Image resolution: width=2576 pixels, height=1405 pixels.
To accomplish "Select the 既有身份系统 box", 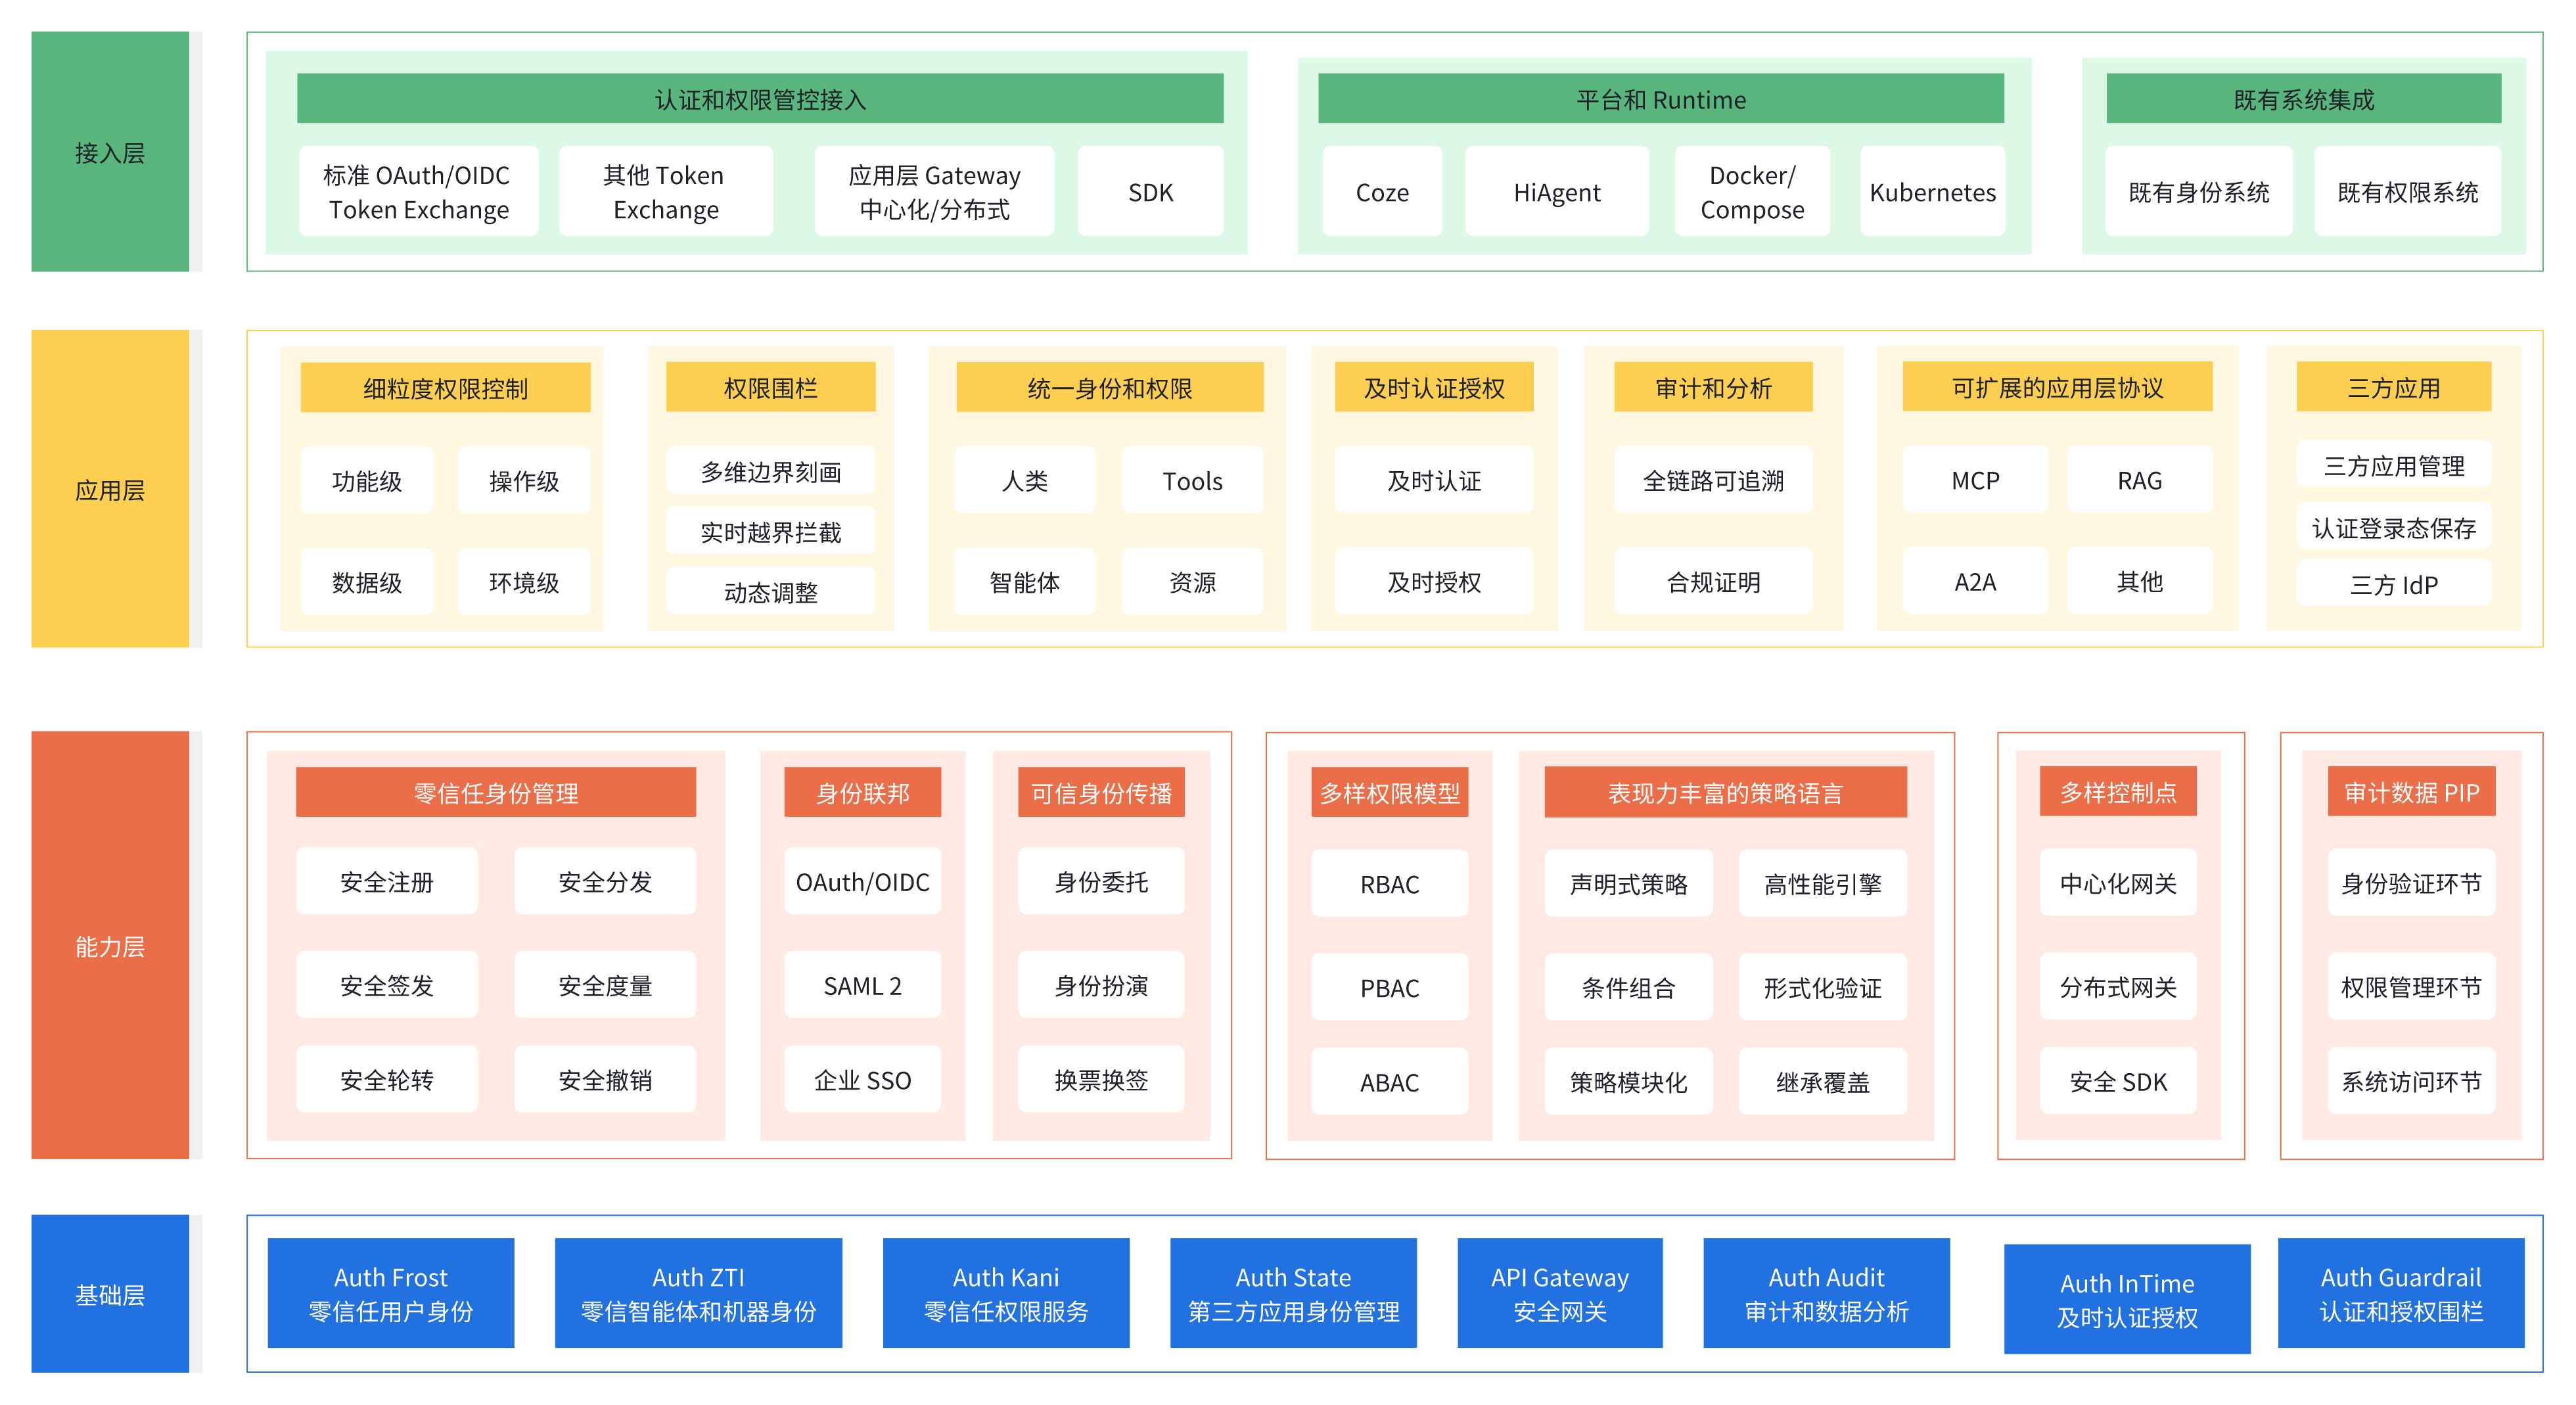I will [2198, 192].
